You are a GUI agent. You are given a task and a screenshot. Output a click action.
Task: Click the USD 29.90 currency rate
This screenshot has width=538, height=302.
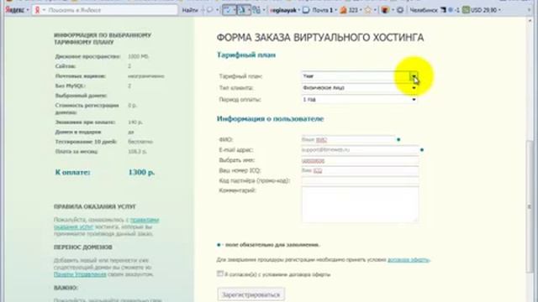click(482, 10)
